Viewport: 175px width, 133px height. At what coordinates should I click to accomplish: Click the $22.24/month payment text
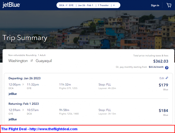pos(156,67)
